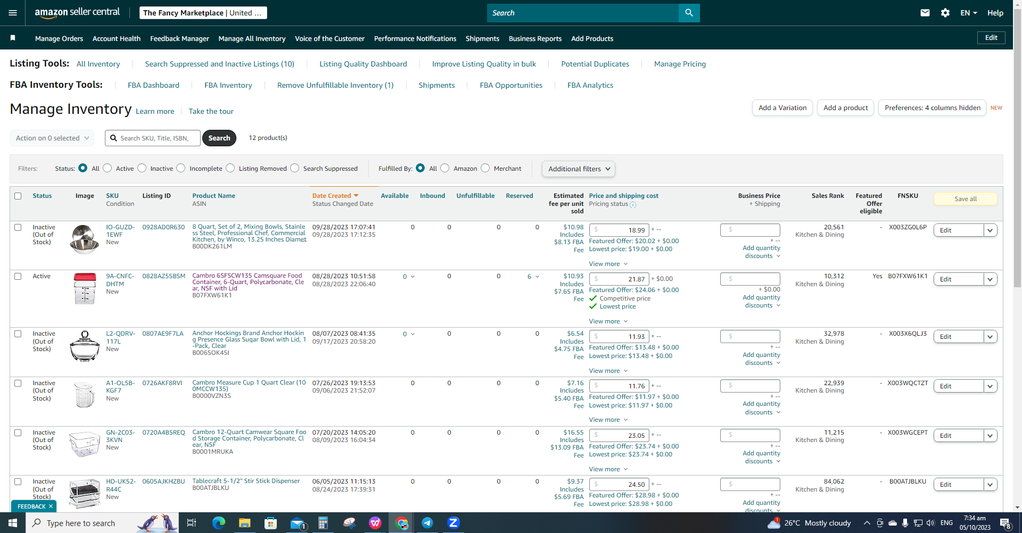Launch Microsoft Edge from taskbar
Image resolution: width=1022 pixels, height=533 pixels.
click(218, 523)
